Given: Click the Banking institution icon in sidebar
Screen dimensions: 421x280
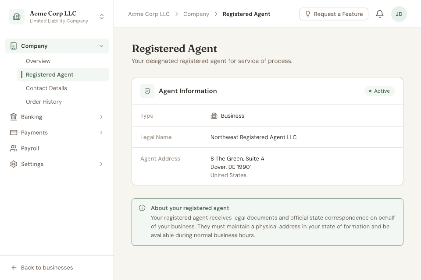Looking at the screenshot, I should (14, 117).
